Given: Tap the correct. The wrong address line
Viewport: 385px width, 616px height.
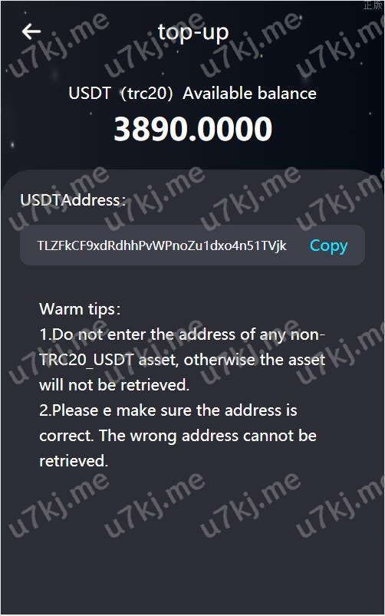Looking at the screenshot, I should (x=178, y=436).
